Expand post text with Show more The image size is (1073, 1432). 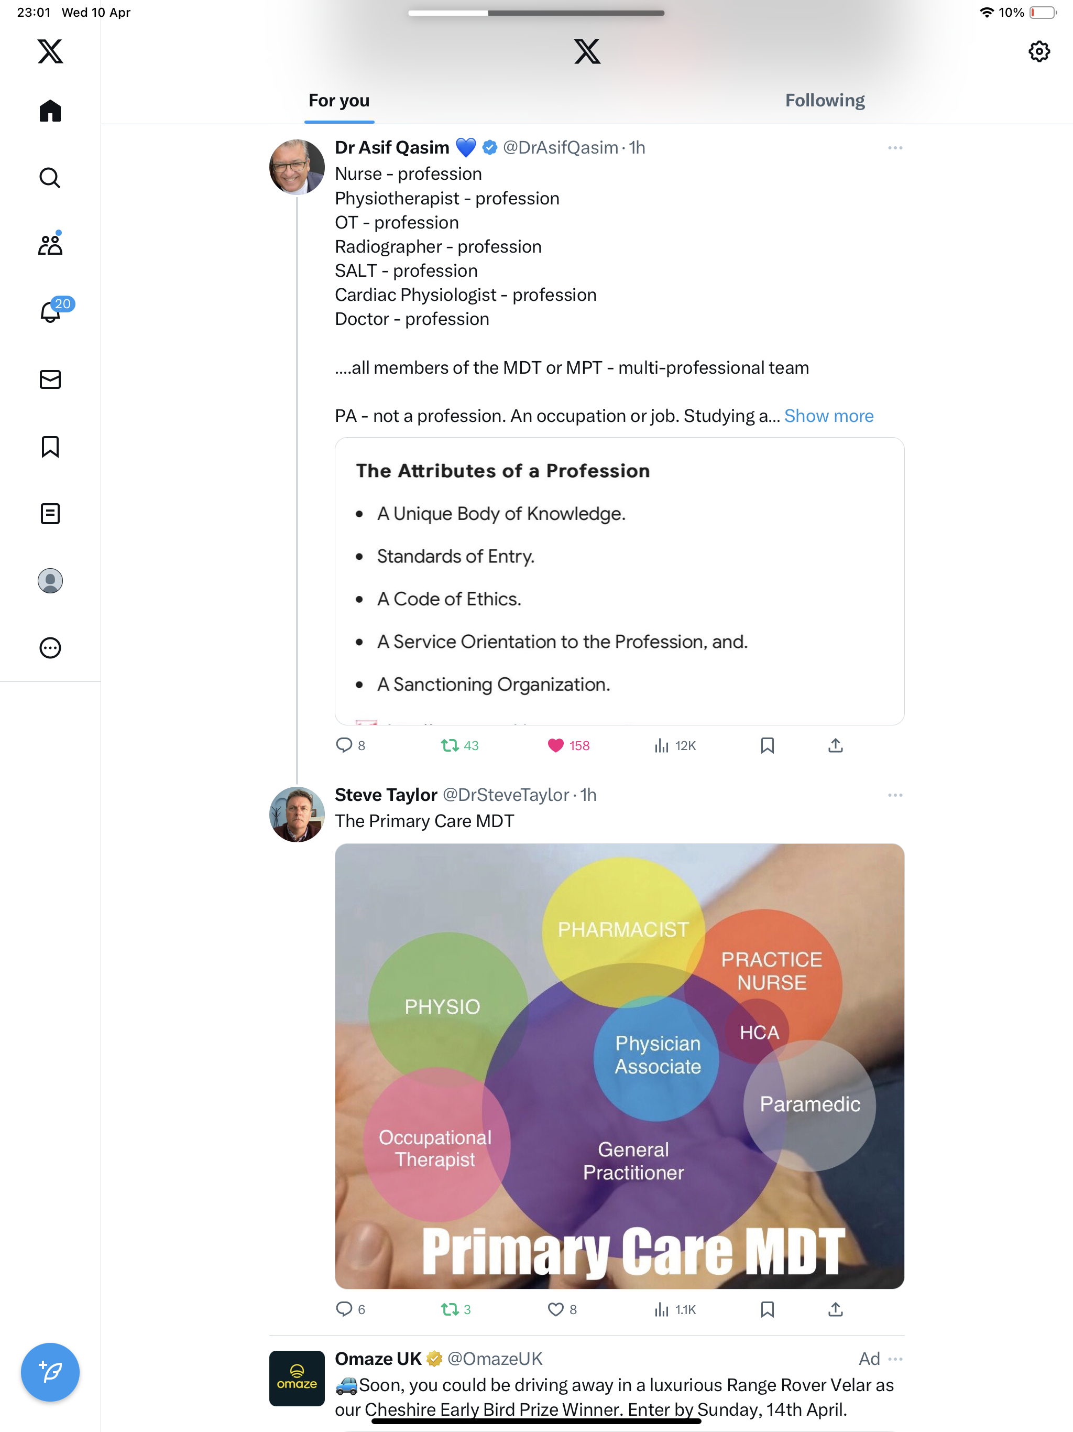click(828, 416)
